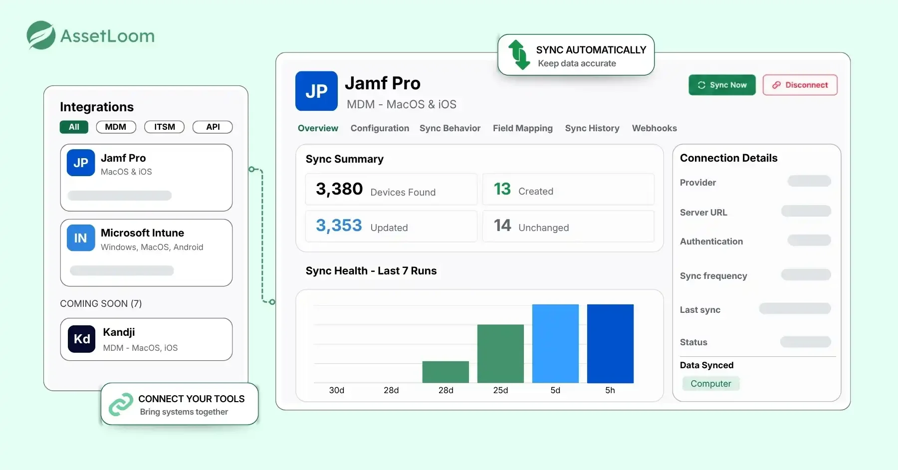This screenshot has width=898, height=470.
Task: Filter integrations by MDM
Action: pos(116,127)
